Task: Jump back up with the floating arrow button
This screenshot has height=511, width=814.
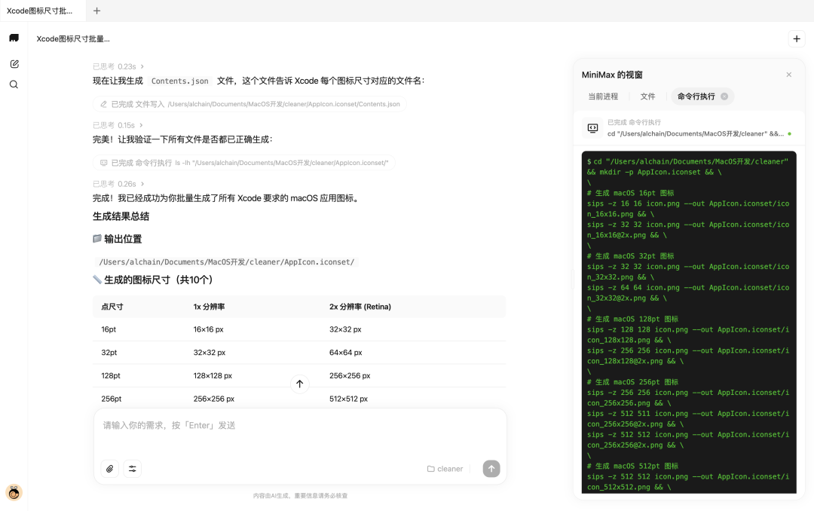Action: coord(299,384)
